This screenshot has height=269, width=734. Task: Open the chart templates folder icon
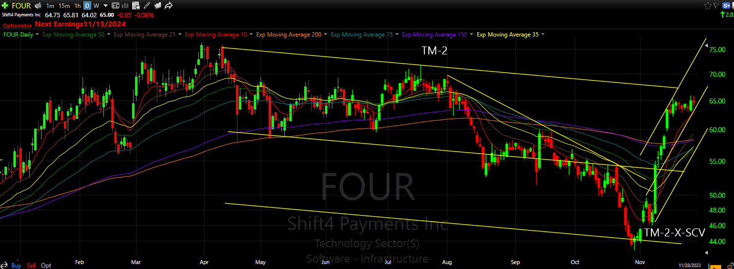tap(158, 5)
